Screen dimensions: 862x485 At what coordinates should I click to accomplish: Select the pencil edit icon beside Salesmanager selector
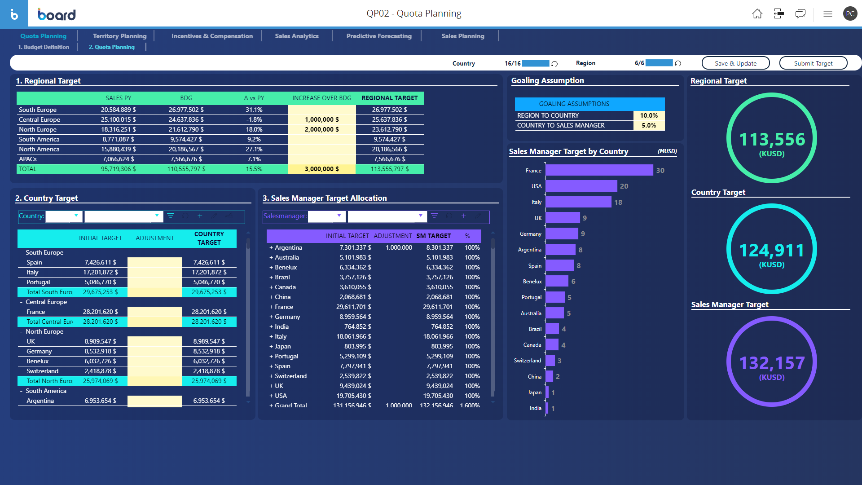point(478,216)
